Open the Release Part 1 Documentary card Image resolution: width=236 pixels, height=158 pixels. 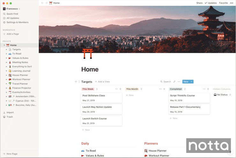coord(189,109)
